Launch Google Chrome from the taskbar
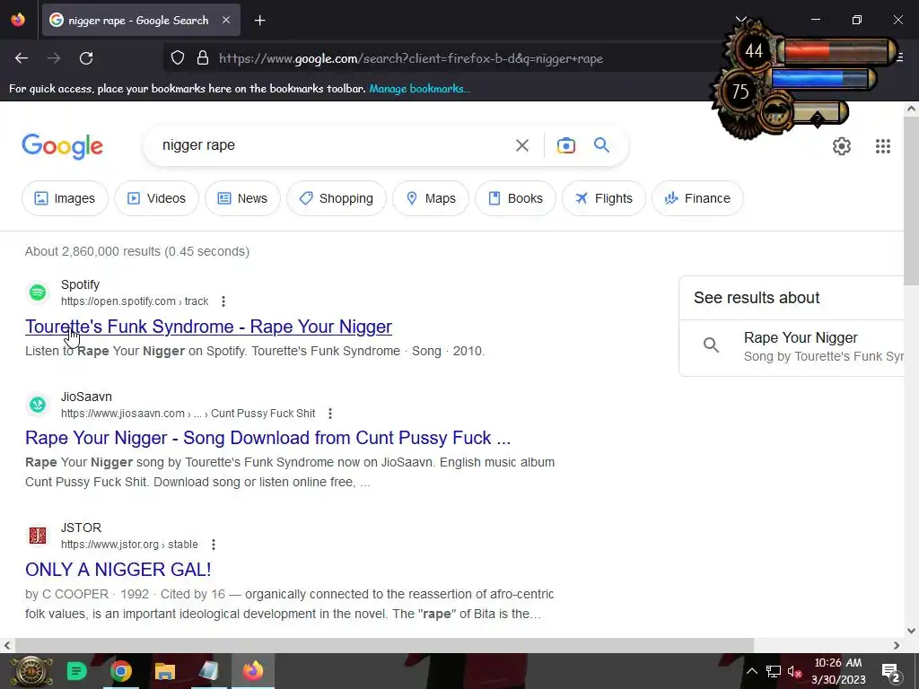The height and width of the screenshot is (689, 919). (x=121, y=671)
